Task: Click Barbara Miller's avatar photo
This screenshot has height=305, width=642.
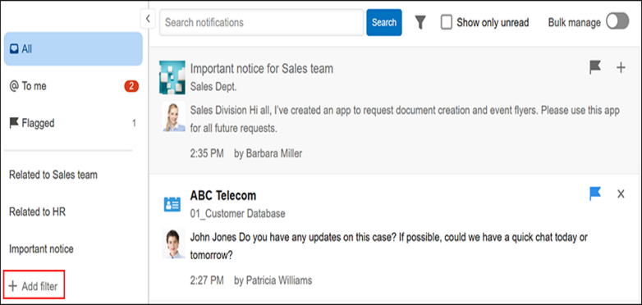Action: (x=173, y=116)
